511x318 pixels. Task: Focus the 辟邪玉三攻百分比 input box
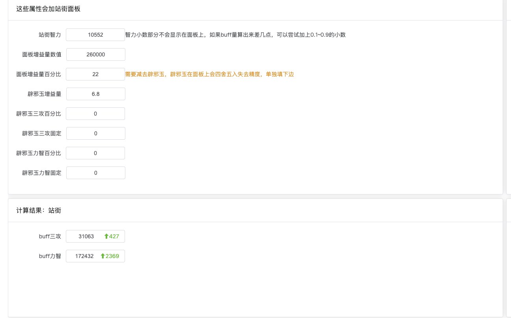coord(95,114)
